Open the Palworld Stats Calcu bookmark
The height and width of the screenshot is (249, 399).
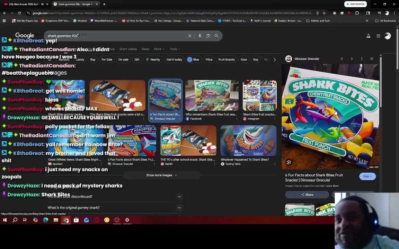[200, 21]
